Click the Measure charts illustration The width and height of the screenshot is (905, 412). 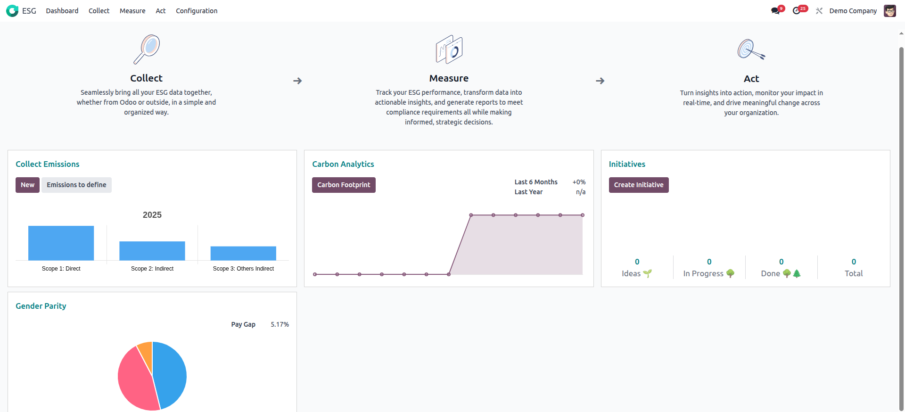click(449, 49)
